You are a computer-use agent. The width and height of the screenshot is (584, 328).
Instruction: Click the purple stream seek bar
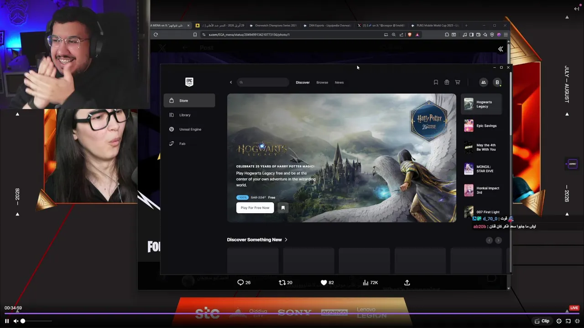tap(292, 313)
